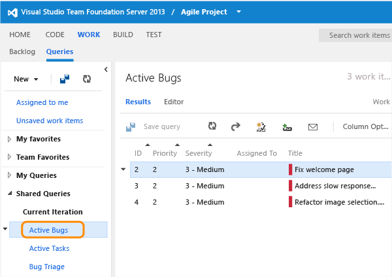Image resolution: width=392 pixels, height=277 pixels.
Task: Open Column Options
Action: (365, 126)
